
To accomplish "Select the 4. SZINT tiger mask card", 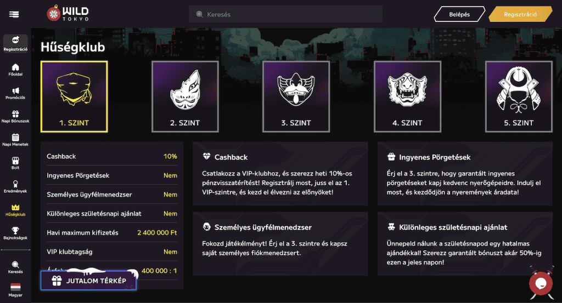I will [x=407, y=96].
